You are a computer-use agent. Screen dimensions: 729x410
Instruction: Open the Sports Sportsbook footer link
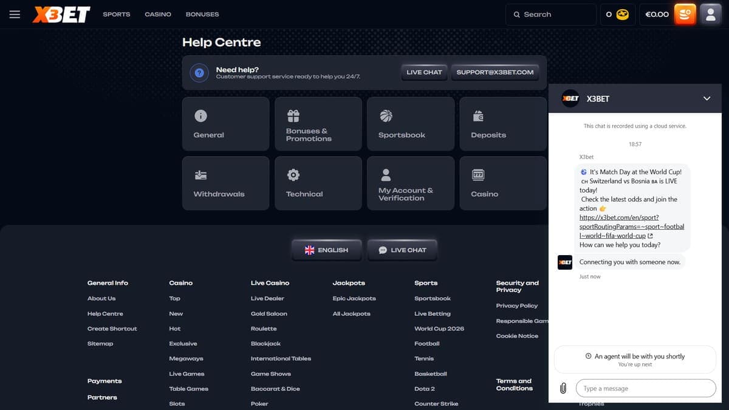point(433,298)
